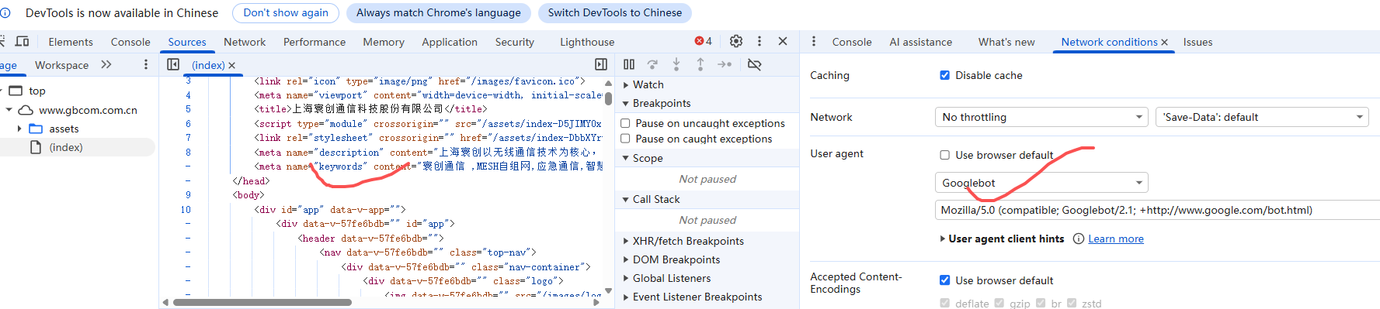Click the top frame icon

[x=16, y=91]
